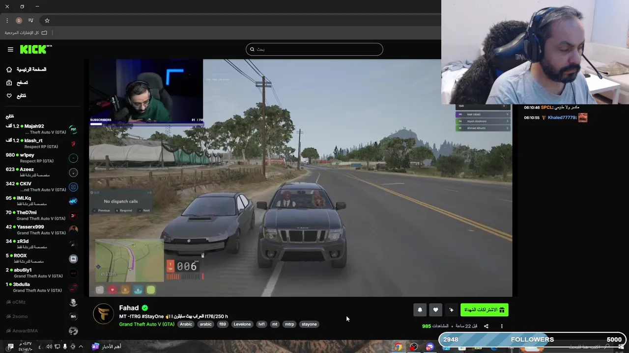Click the microphone icon in the system tray

click(x=65, y=347)
